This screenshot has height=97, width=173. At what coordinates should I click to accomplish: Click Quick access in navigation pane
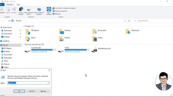[7, 27]
